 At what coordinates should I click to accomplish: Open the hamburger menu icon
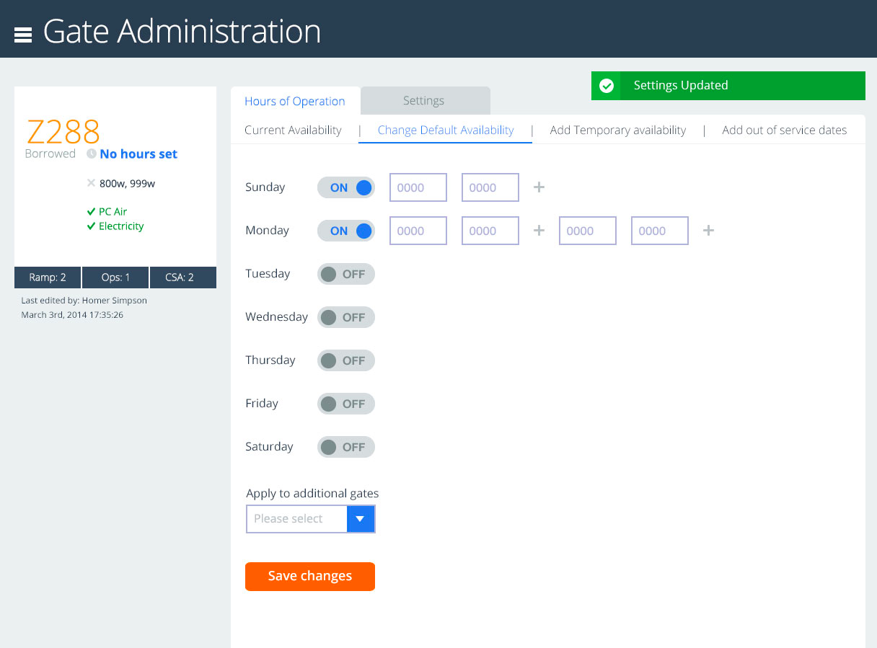coord(23,35)
